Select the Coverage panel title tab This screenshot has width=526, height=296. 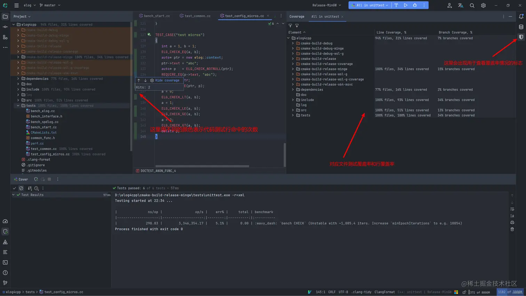coord(297,16)
